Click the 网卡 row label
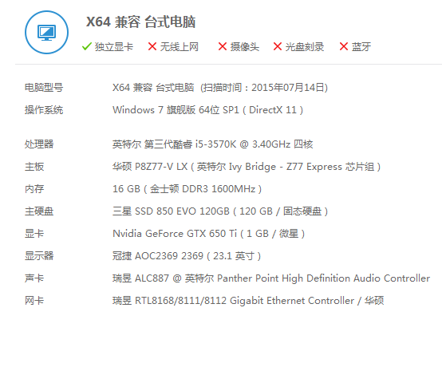Image resolution: width=442 pixels, height=371 pixels. 34,301
